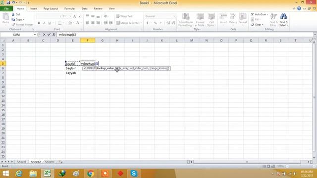The width and height of the screenshot is (317, 178).
Task: Toggle Wrap Text
Action: click(x=124, y=16)
